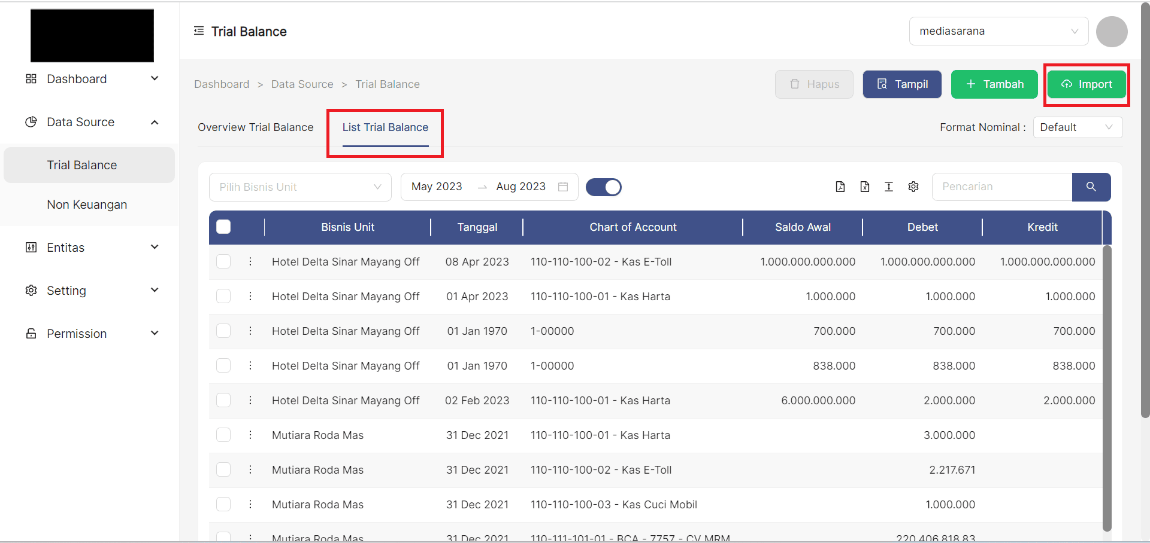Collapse sidebar using menu fold icon
The image size is (1150, 543).
(199, 31)
